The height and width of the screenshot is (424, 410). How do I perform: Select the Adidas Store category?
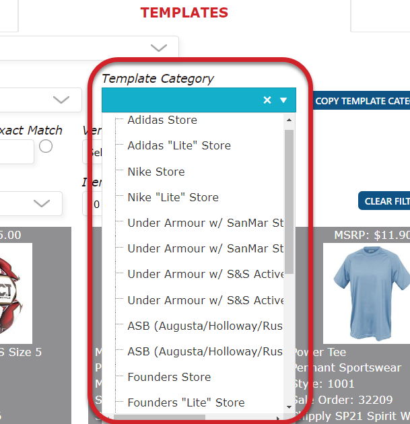tap(162, 120)
